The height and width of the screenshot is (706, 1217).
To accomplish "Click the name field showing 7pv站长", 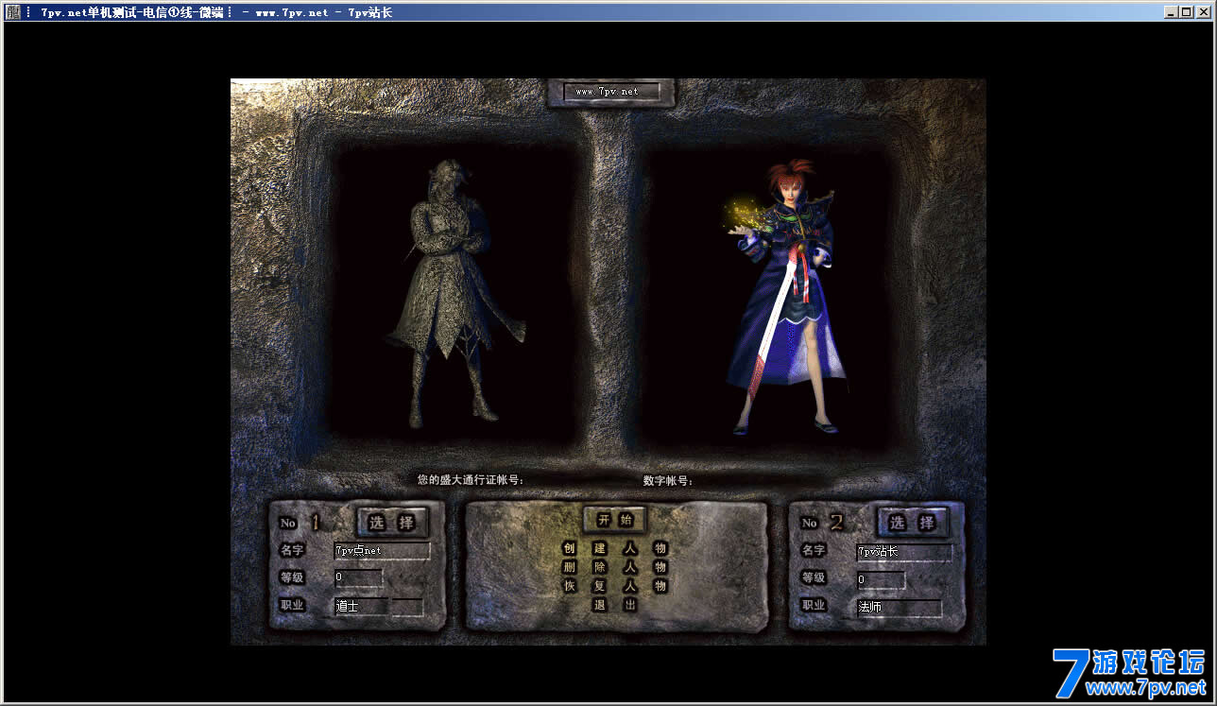I will point(904,552).
